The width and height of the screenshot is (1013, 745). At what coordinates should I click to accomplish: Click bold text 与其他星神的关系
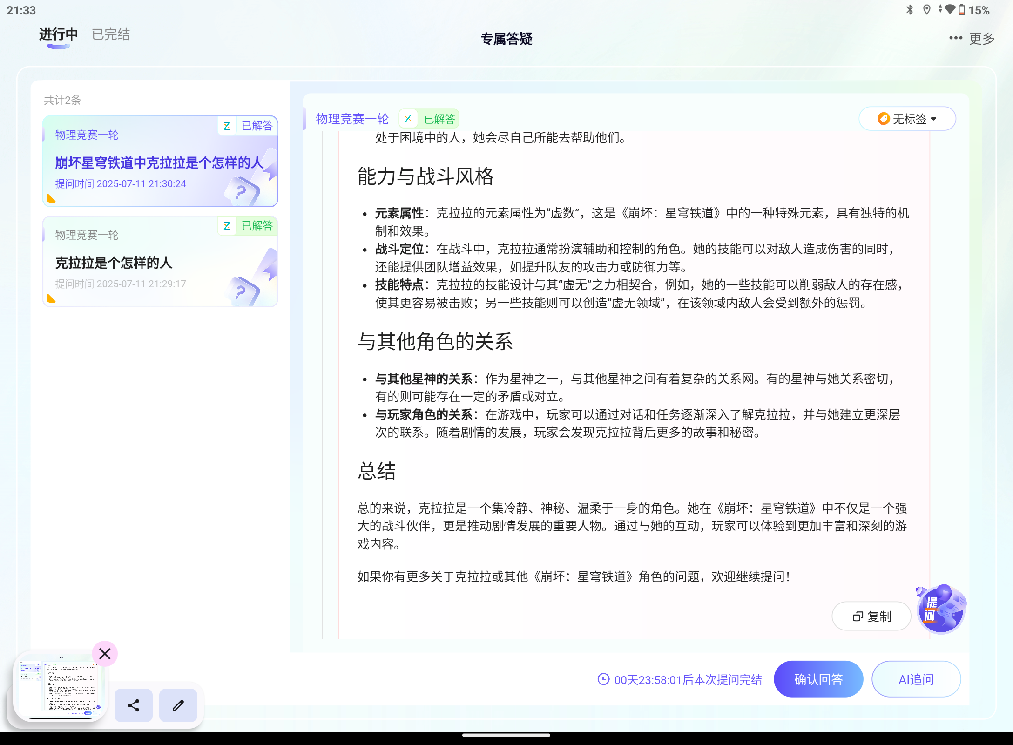(x=424, y=379)
